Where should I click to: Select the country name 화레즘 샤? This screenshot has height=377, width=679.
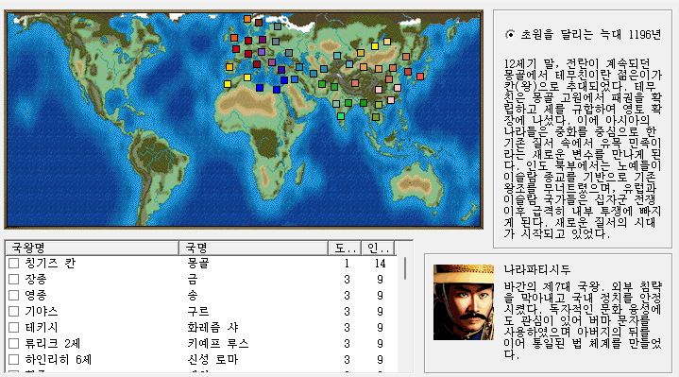[x=212, y=327]
